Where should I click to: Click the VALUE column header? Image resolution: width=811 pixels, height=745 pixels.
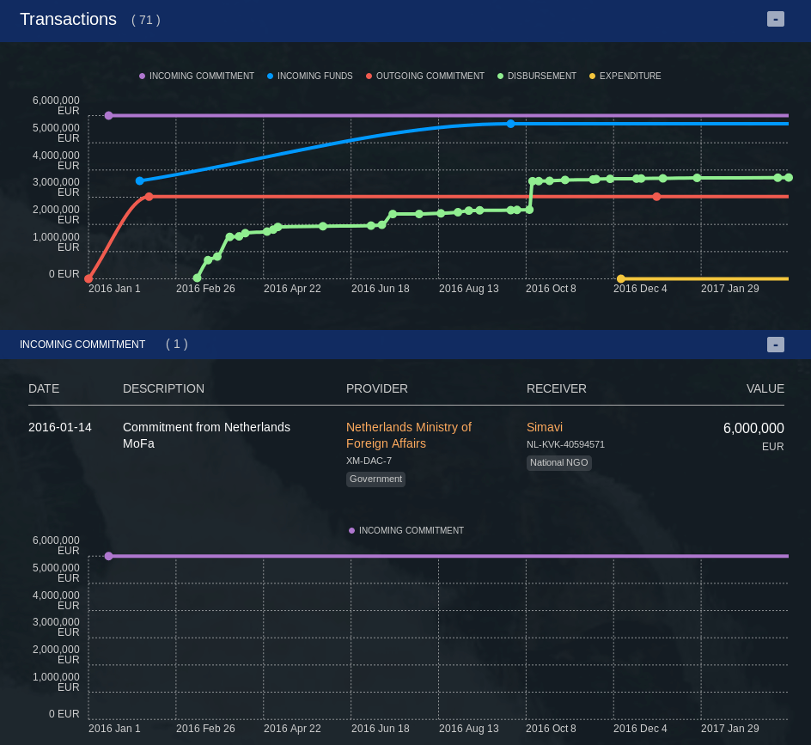765,388
